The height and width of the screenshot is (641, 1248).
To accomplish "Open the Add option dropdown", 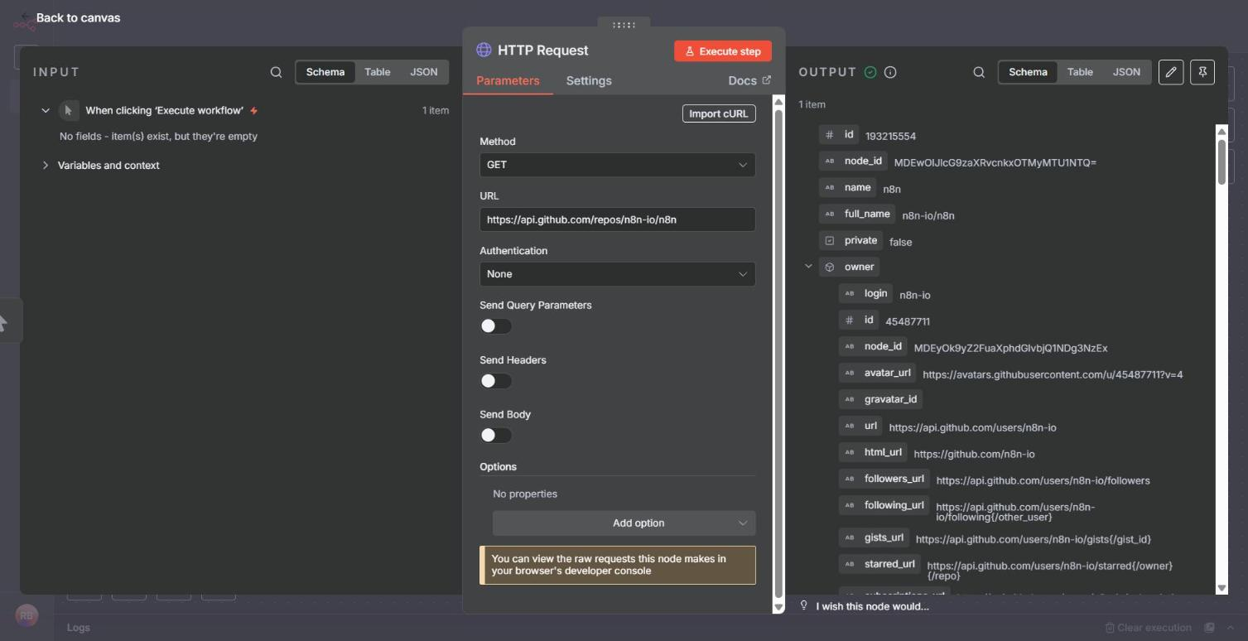I will point(624,523).
